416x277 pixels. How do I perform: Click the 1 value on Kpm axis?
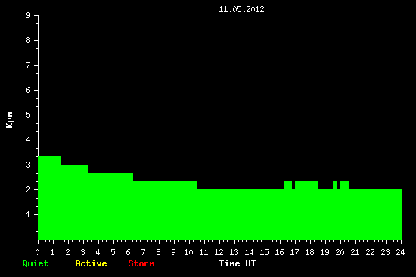pos(29,214)
